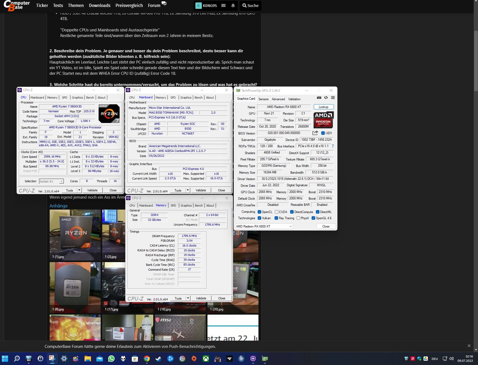478x365 pixels.
Task: Open Windows search from the taskbar
Action: [17, 359]
